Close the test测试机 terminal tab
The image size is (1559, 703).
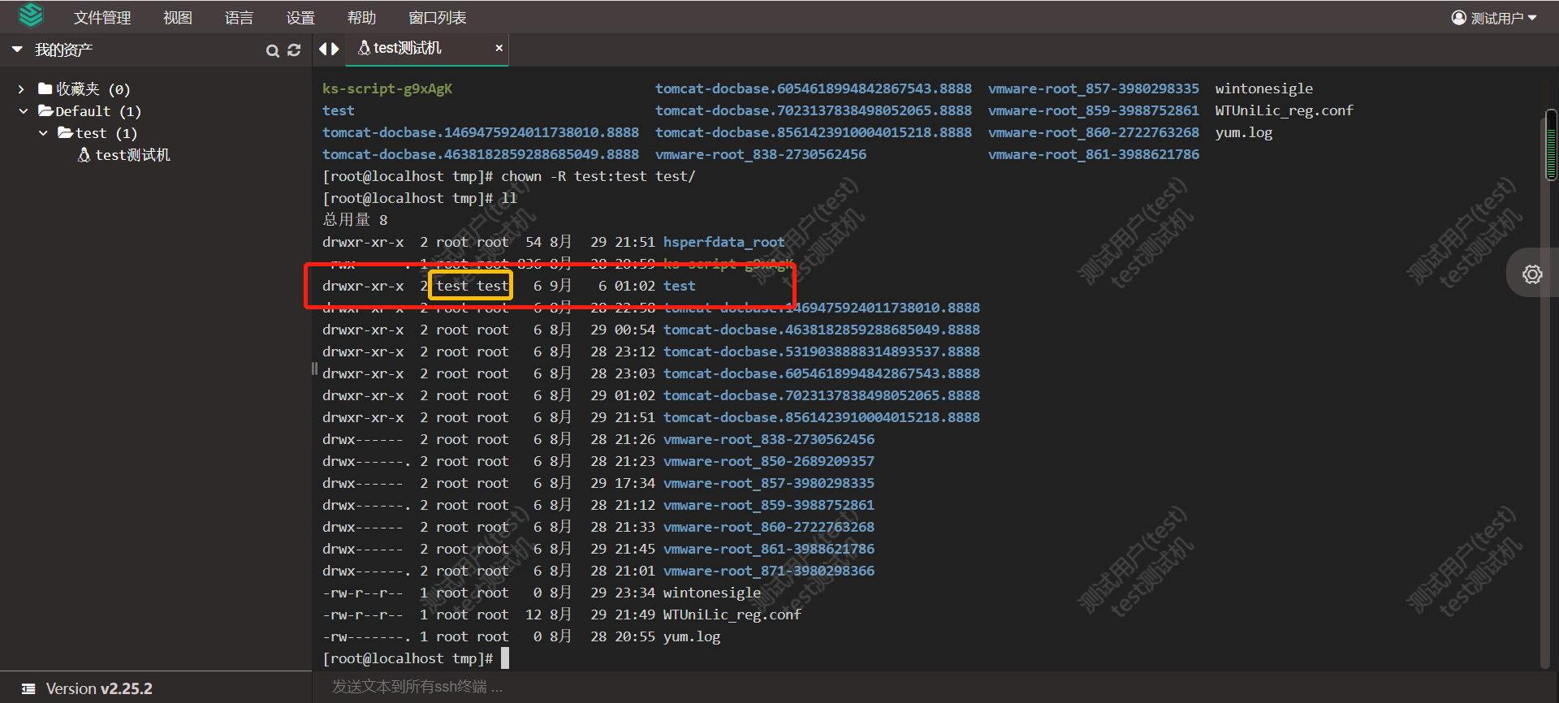(499, 48)
